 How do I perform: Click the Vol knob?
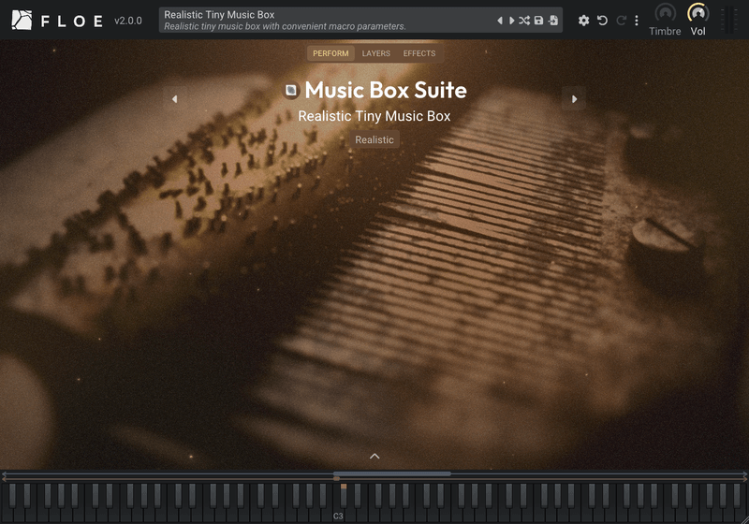click(x=698, y=13)
